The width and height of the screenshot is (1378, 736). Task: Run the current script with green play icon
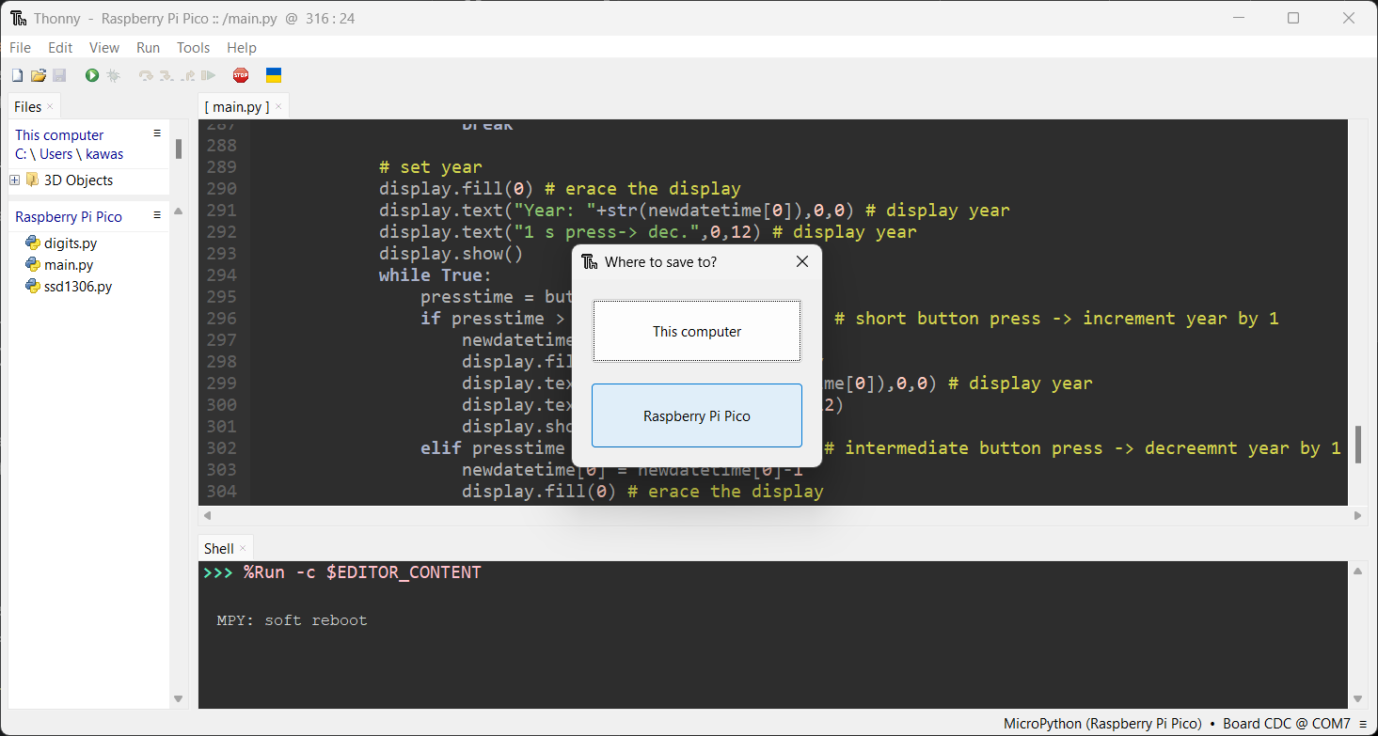(x=92, y=75)
